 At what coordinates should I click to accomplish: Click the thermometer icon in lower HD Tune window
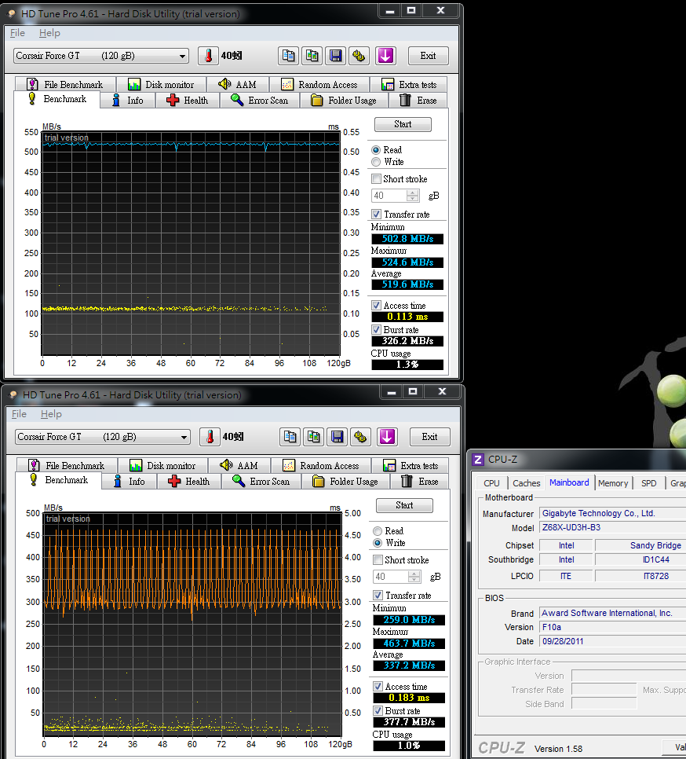click(x=210, y=437)
